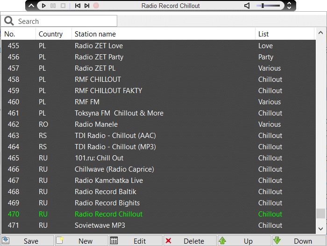Click in the Search field

(65, 21)
